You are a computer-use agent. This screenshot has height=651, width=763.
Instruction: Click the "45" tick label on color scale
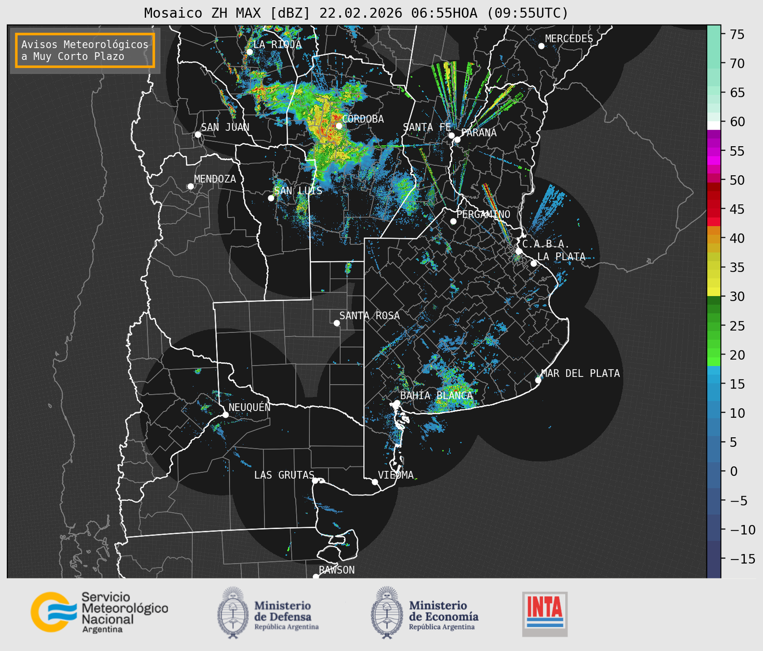point(737,209)
